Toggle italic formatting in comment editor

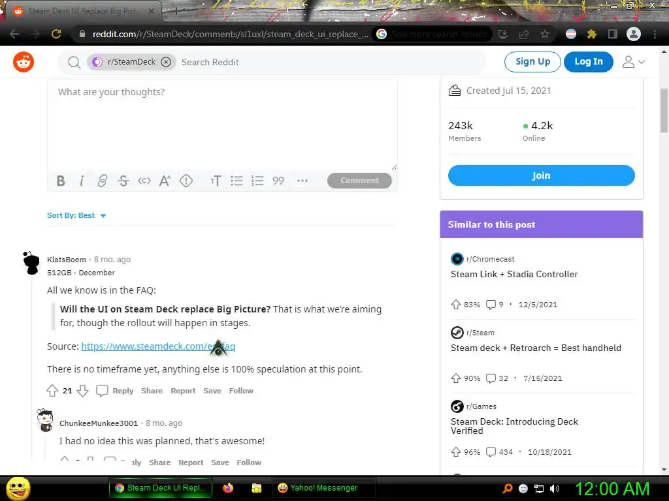point(82,181)
